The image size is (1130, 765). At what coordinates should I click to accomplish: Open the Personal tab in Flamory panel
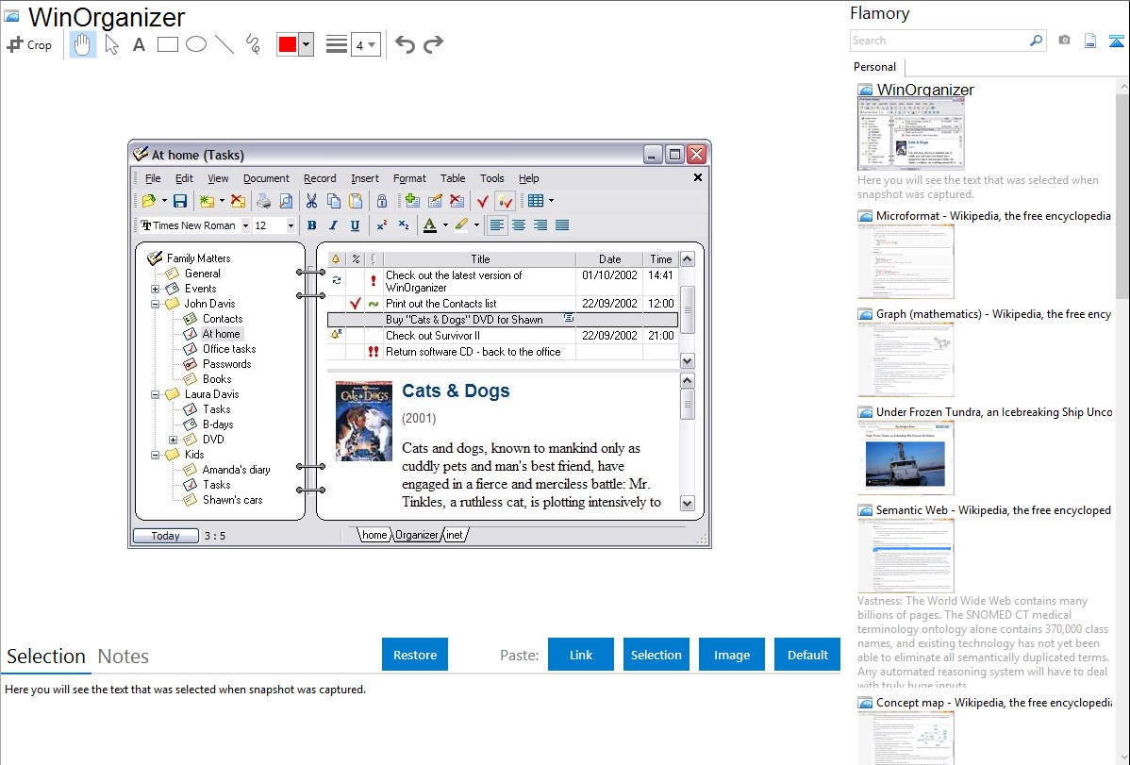874,67
